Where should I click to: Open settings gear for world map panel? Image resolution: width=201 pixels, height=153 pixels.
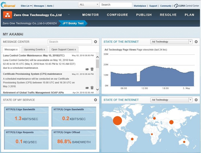click(x=196, y=100)
